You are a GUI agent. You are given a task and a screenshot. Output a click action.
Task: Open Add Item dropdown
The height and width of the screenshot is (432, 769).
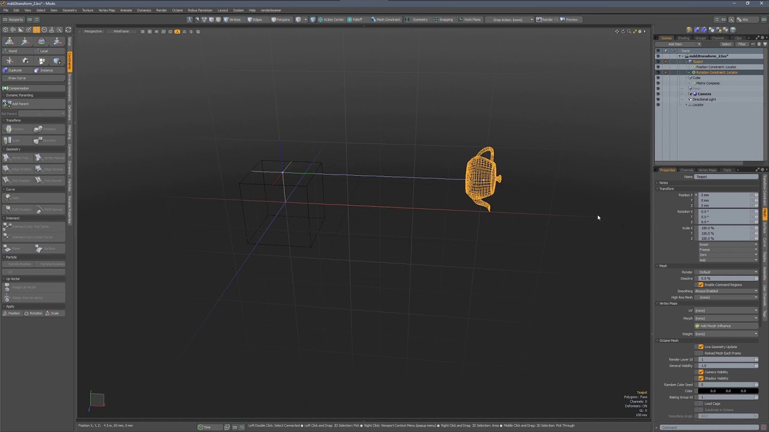678,44
